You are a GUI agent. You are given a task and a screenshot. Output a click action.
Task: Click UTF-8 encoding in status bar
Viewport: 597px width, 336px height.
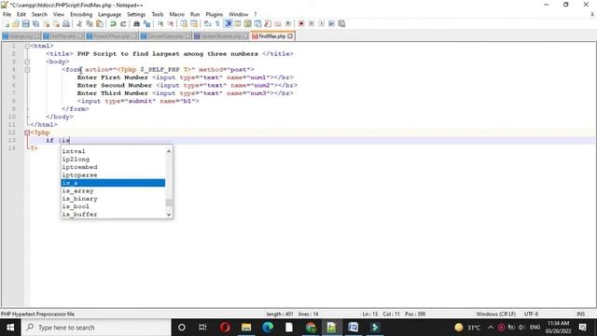tap(531, 314)
